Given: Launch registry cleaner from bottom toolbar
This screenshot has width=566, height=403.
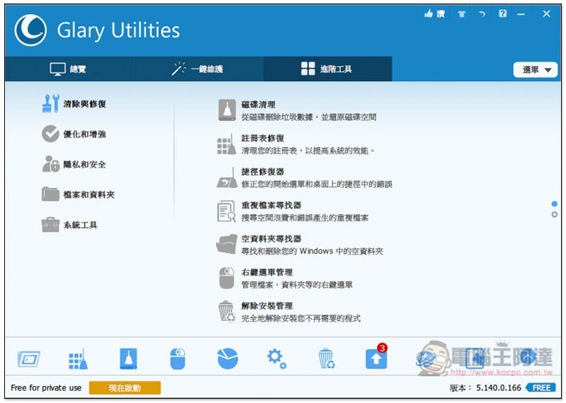Looking at the screenshot, I should (x=78, y=359).
